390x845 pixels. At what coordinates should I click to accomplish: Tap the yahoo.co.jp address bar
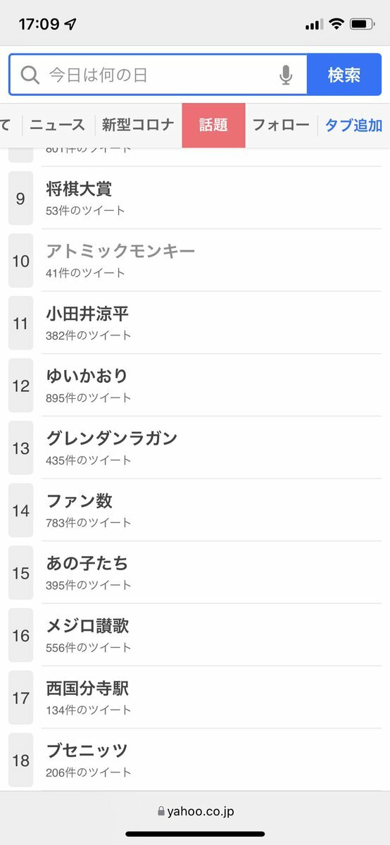tap(195, 811)
